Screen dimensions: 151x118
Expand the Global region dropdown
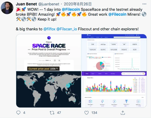click(x=45, y=60)
